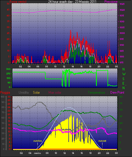Click the 'E' compass direction letter
Screen dimensions: 132x157
(124, 83)
